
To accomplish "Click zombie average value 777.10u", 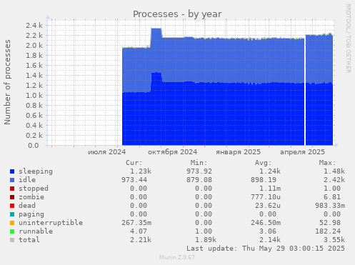I will click(266, 197).
